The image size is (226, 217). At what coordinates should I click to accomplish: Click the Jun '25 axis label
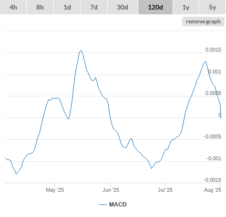(x=111, y=190)
